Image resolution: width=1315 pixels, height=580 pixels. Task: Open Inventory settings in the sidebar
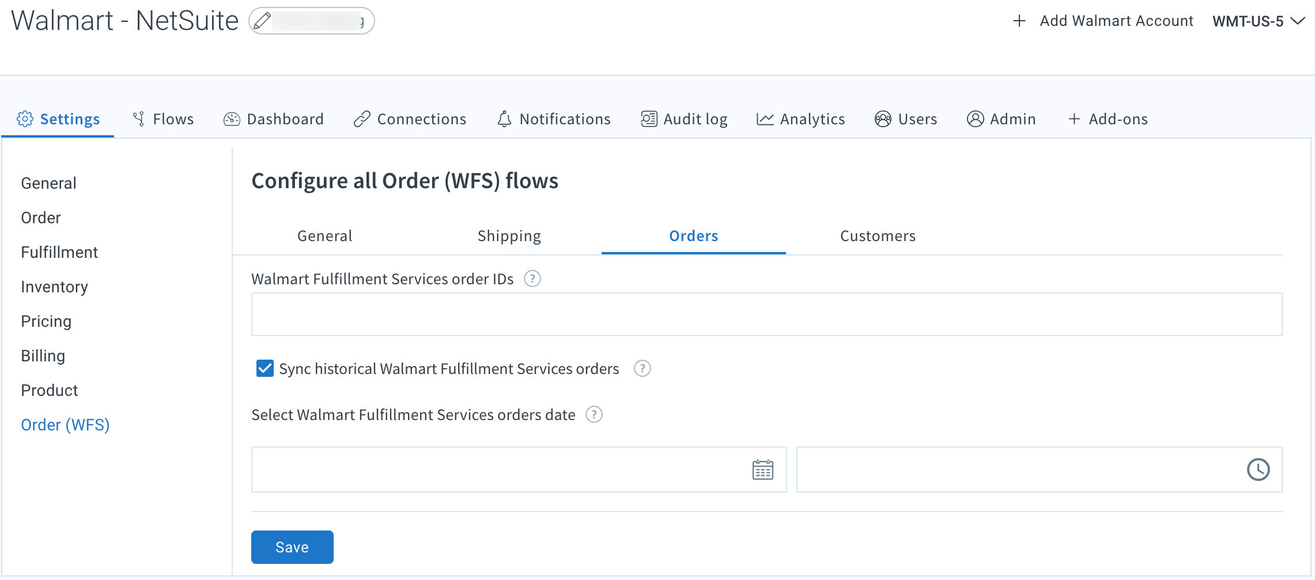point(54,287)
